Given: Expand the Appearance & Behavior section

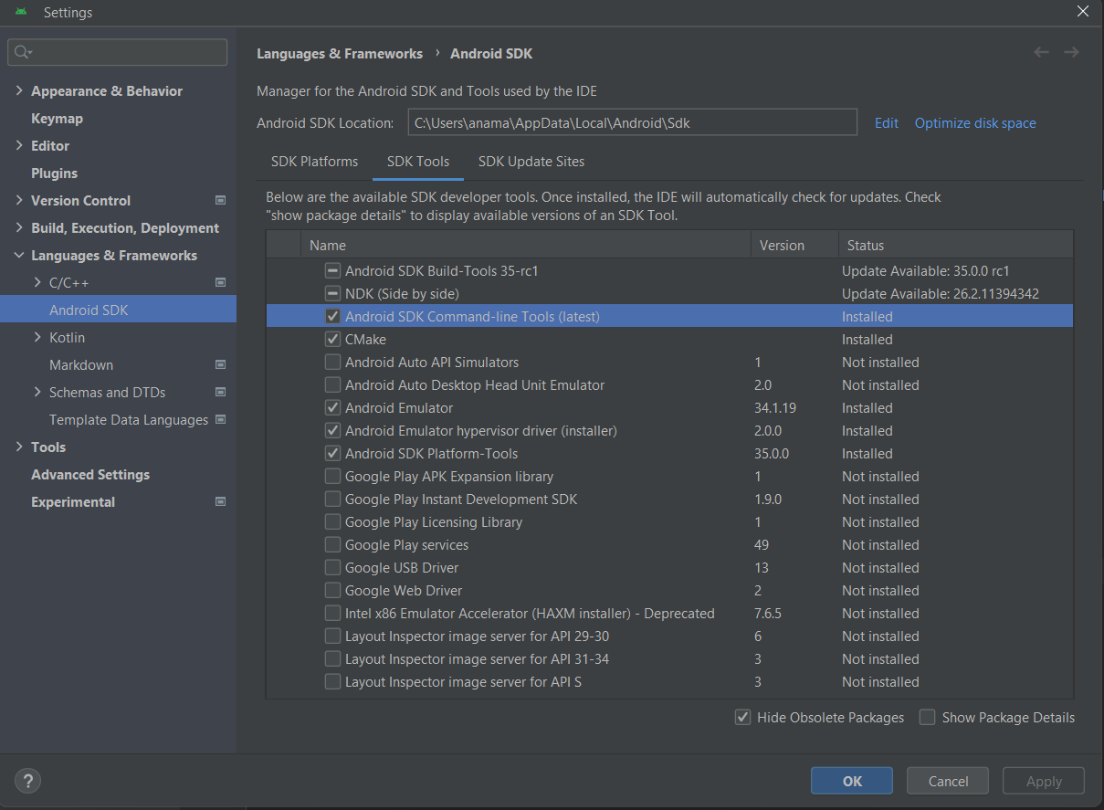Looking at the screenshot, I should [19, 90].
